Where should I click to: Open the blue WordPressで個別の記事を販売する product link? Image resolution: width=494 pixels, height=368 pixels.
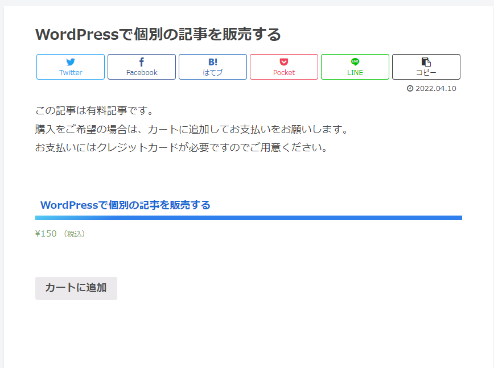[x=125, y=205]
